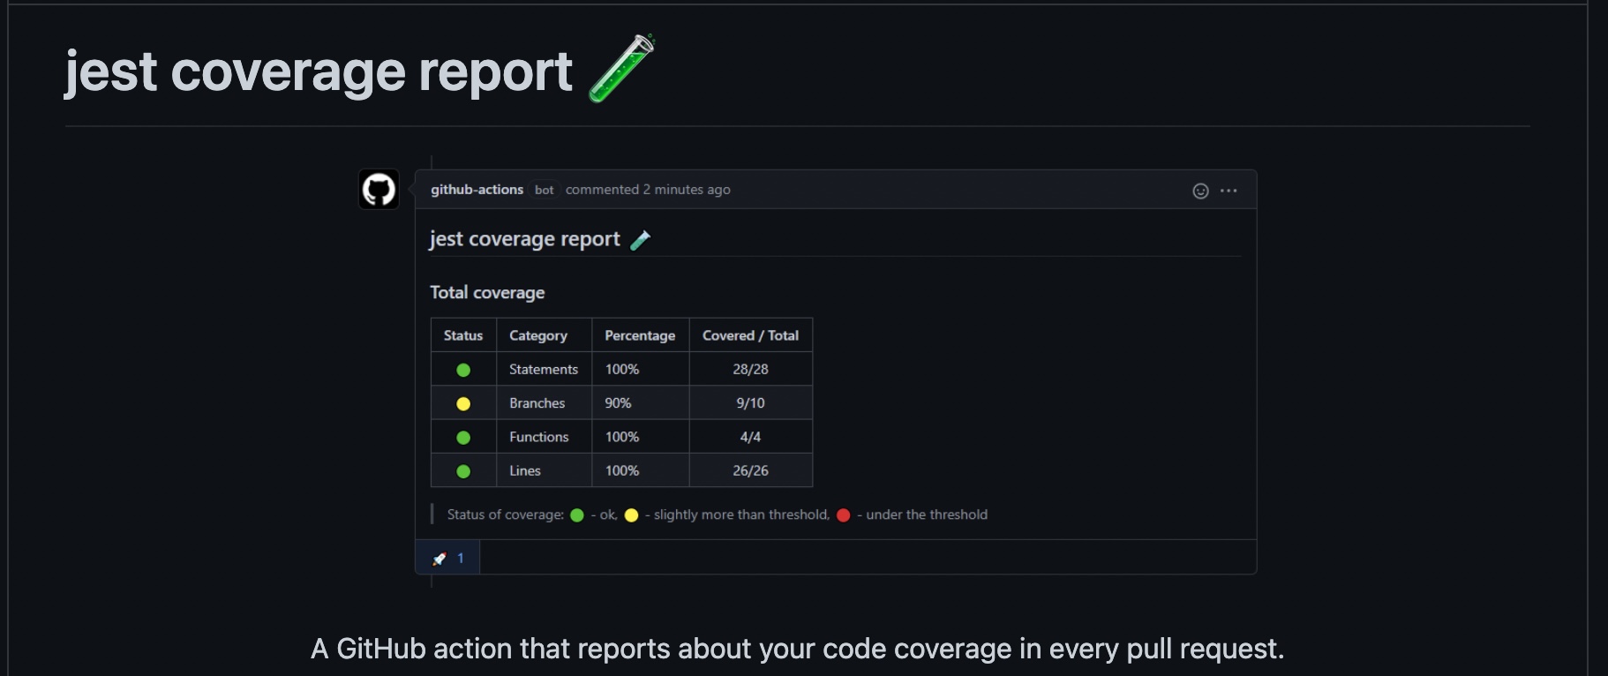The image size is (1608, 676).
Task: Click the '9/10' covered value
Action: tap(750, 403)
